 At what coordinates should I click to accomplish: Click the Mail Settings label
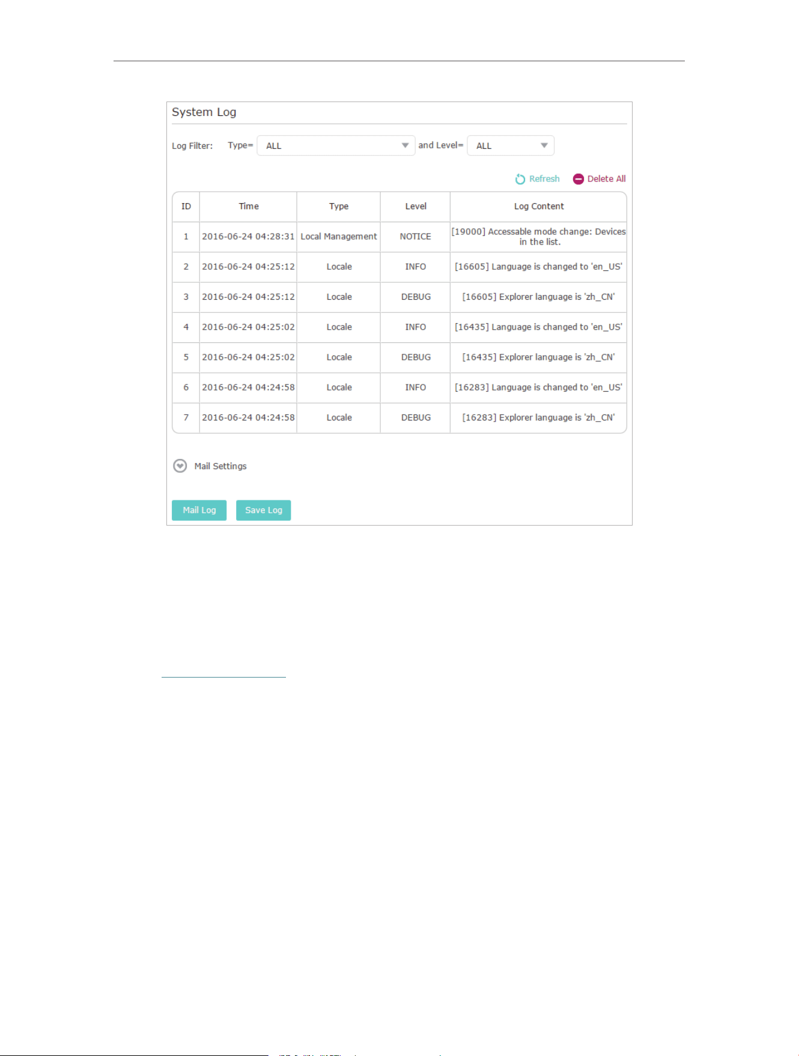coord(220,466)
